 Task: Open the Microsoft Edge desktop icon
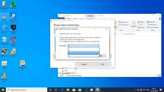(x=13, y=18)
